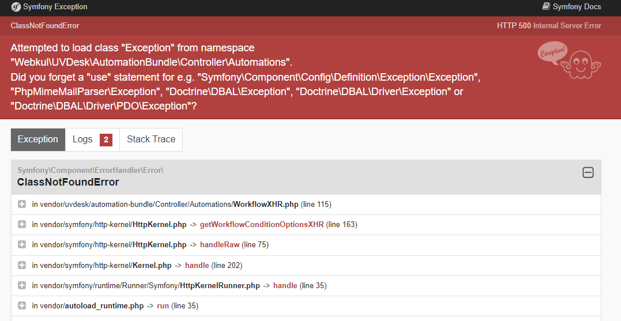Click the Symfony logo icon
The width and height of the screenshot is (621, 321).
tap(16, 7)
